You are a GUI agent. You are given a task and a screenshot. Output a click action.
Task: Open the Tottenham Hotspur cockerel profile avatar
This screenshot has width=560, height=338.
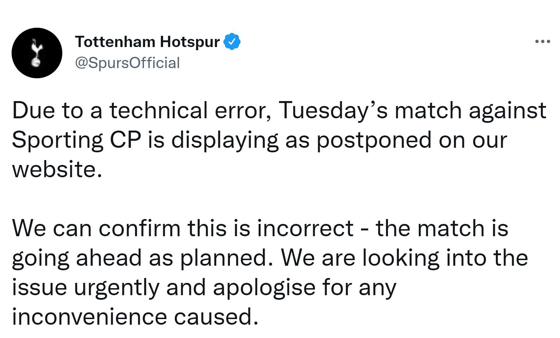point(37,53)
